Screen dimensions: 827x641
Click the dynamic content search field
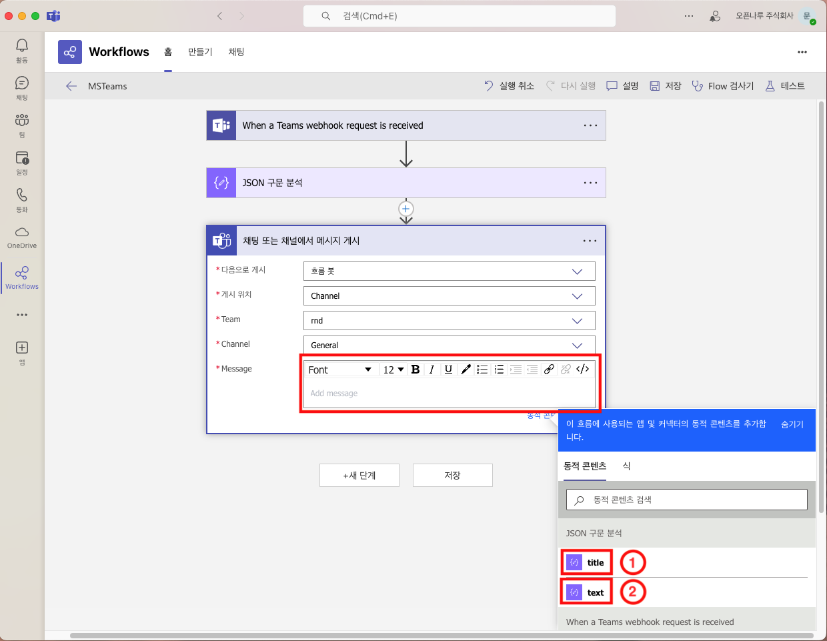click(687, 500)
